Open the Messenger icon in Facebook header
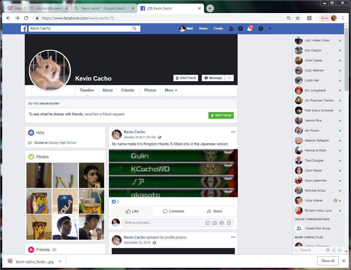Screen dimensions: 351x270 click(241, 28)
